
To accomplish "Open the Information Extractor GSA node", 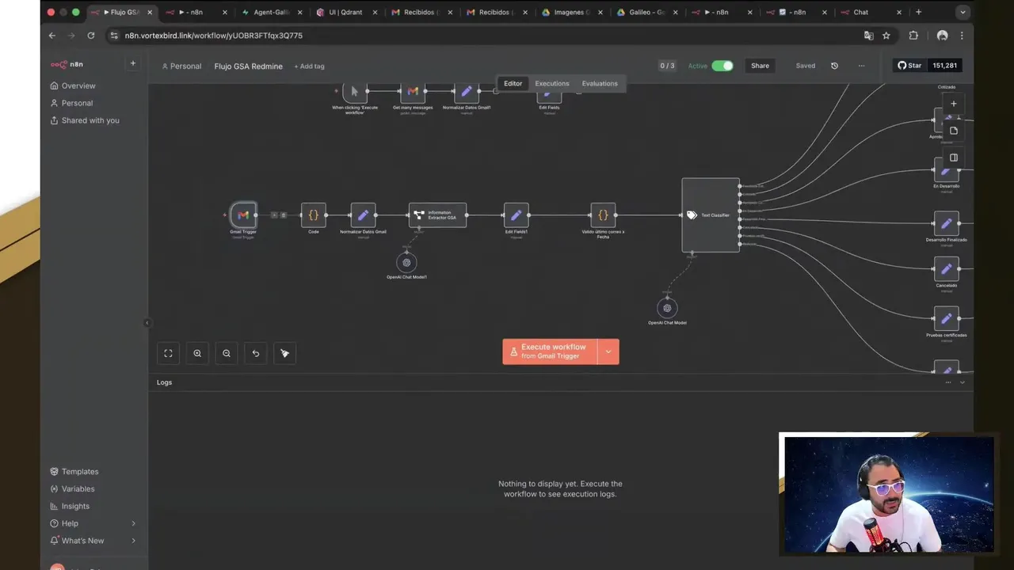I will pos(437,215).
